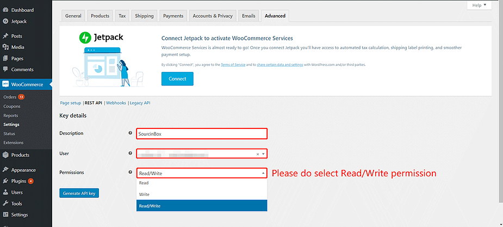
Task: Open Orders in the WooCommerce submenu
Action: tap(10, 97)
